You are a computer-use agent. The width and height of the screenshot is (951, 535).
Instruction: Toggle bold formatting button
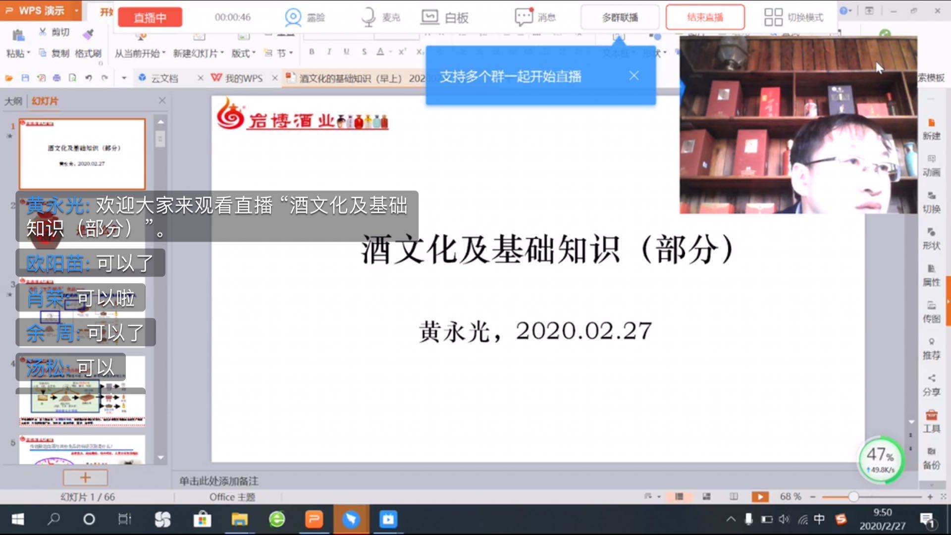(312, 52)
